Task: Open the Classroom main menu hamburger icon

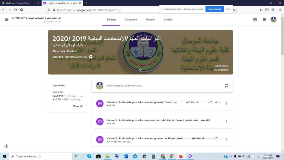Action: coord(7,19)
